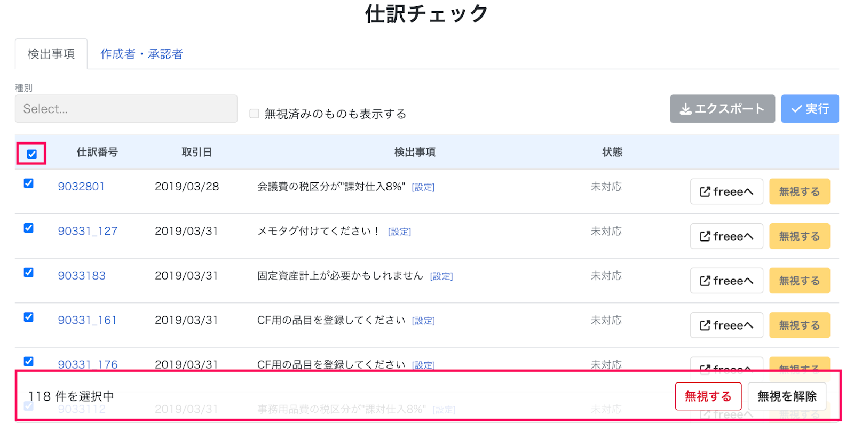
Task: Click 未対応 status in row 9032801
Action: point(606,187)
